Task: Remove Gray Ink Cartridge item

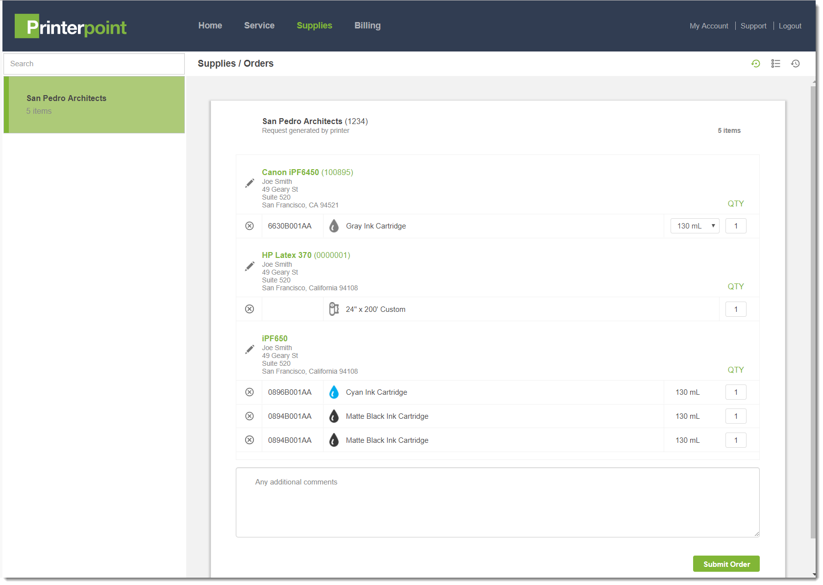Action: (249, 226)
